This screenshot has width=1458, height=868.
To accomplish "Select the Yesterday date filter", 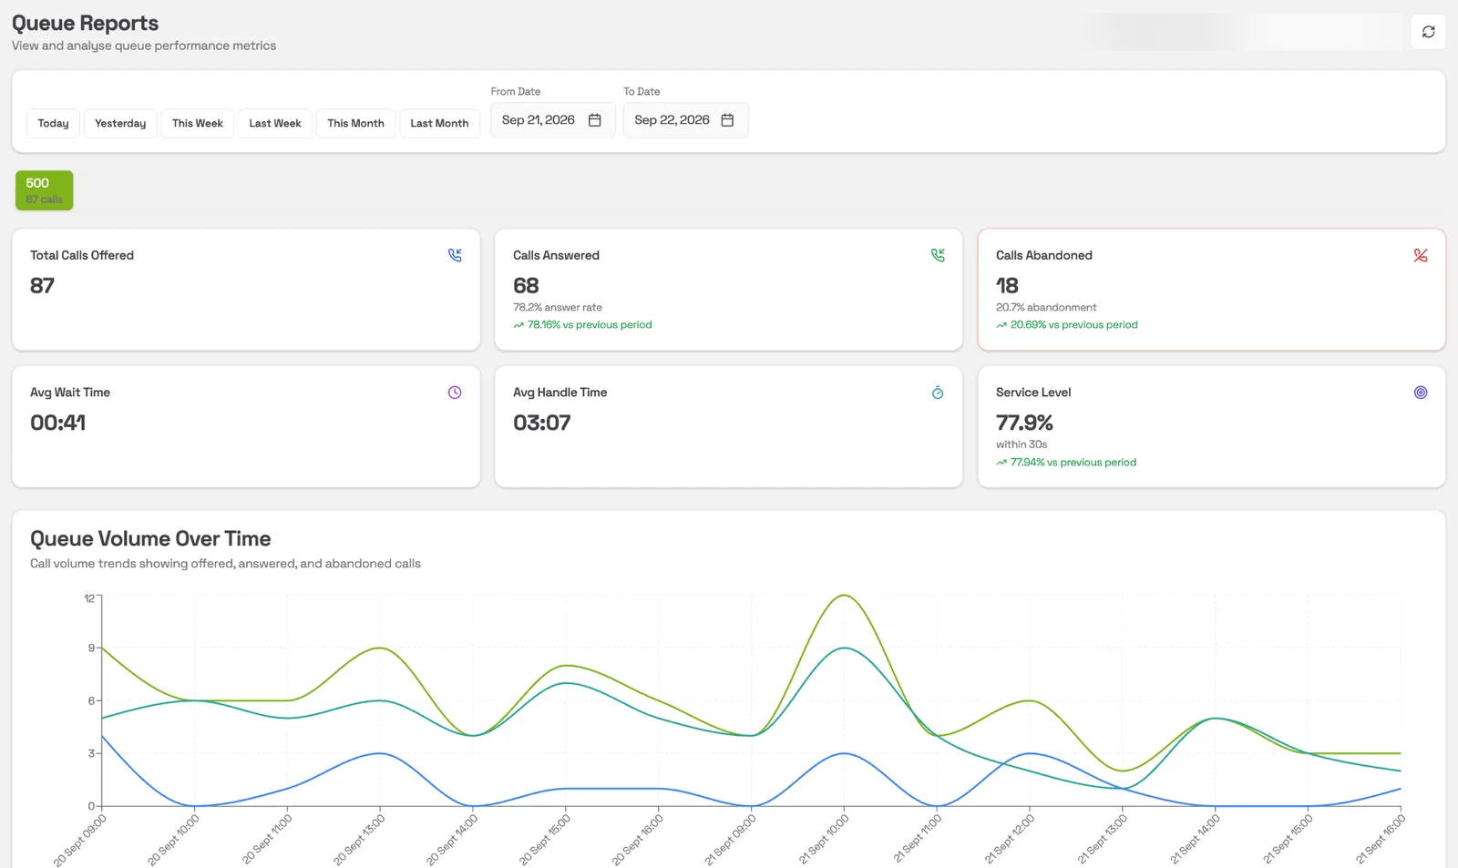I will pyautogui.click(x=120, y=123).
